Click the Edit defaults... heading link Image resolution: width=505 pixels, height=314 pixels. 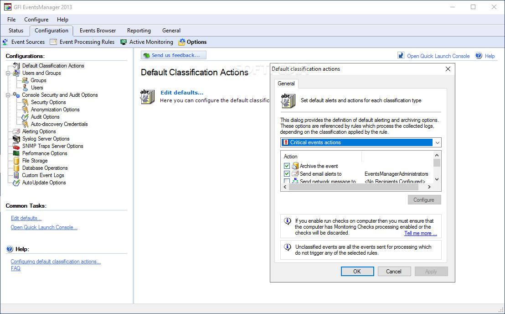[182, 93]
